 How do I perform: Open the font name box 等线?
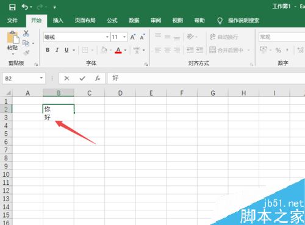pos(76,37)
